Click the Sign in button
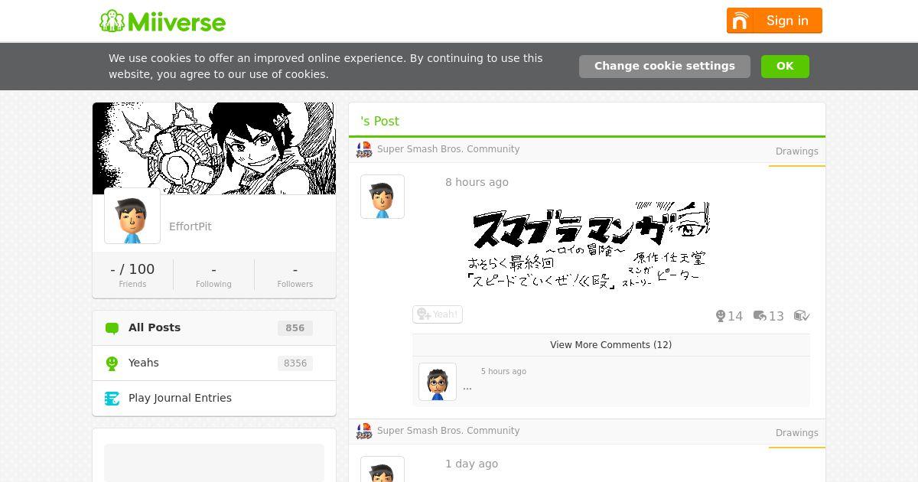 [x=774, y=21]
